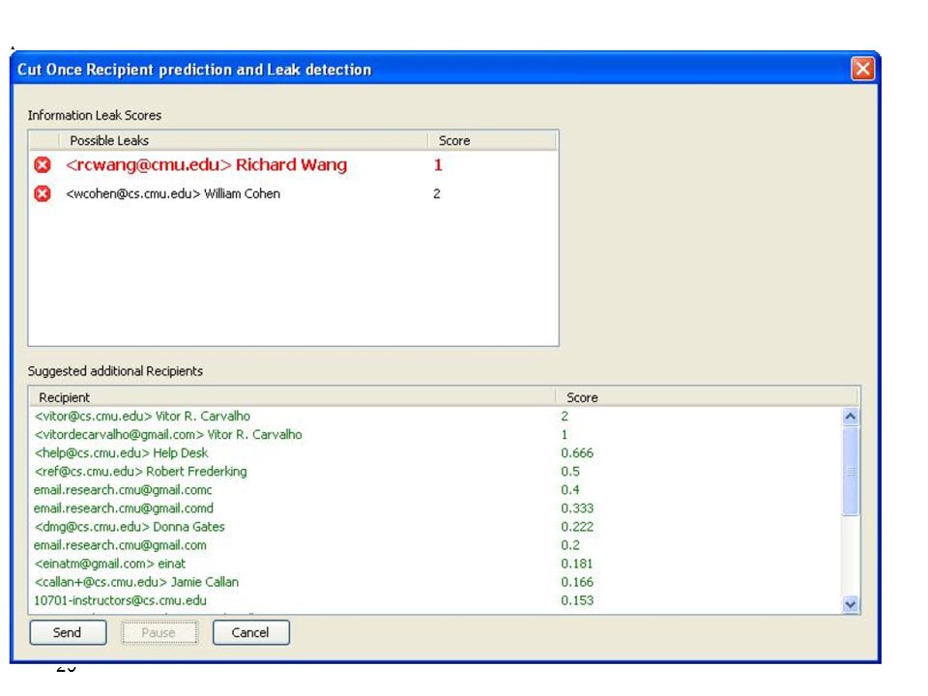Remove leak icon beside Richard Wang
This screenshot has width=928, height=696.
[42, 164]
